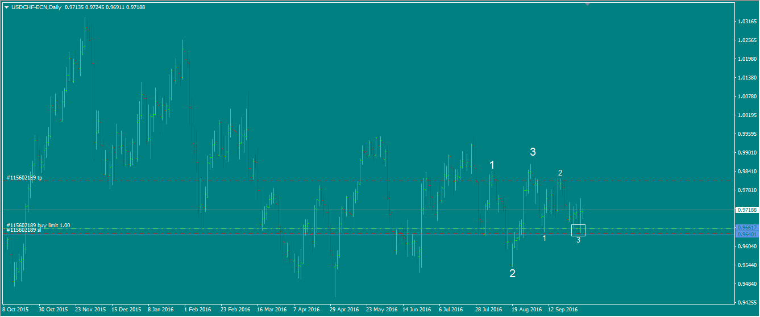Click the 23 Feb 2016 date label
The image size is (760, 317).
pyautogui.click(x=235, y=310)
